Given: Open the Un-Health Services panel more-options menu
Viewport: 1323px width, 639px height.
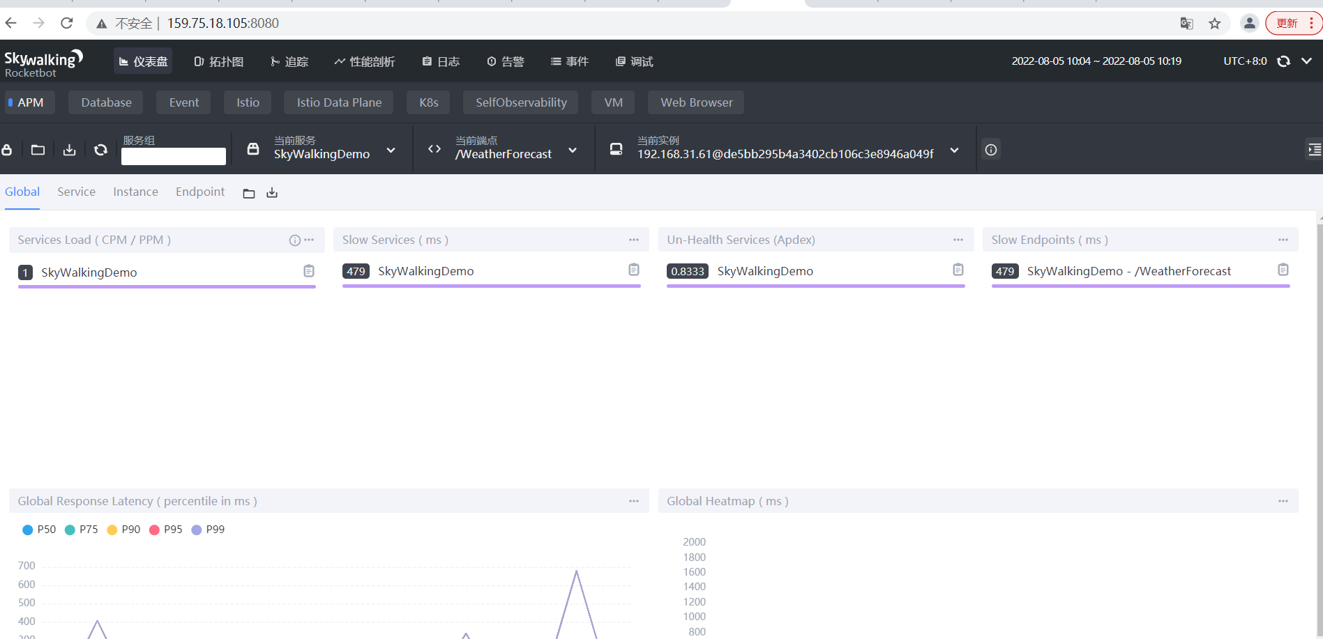Looking at the screenshot, I should tap(958, 240).
